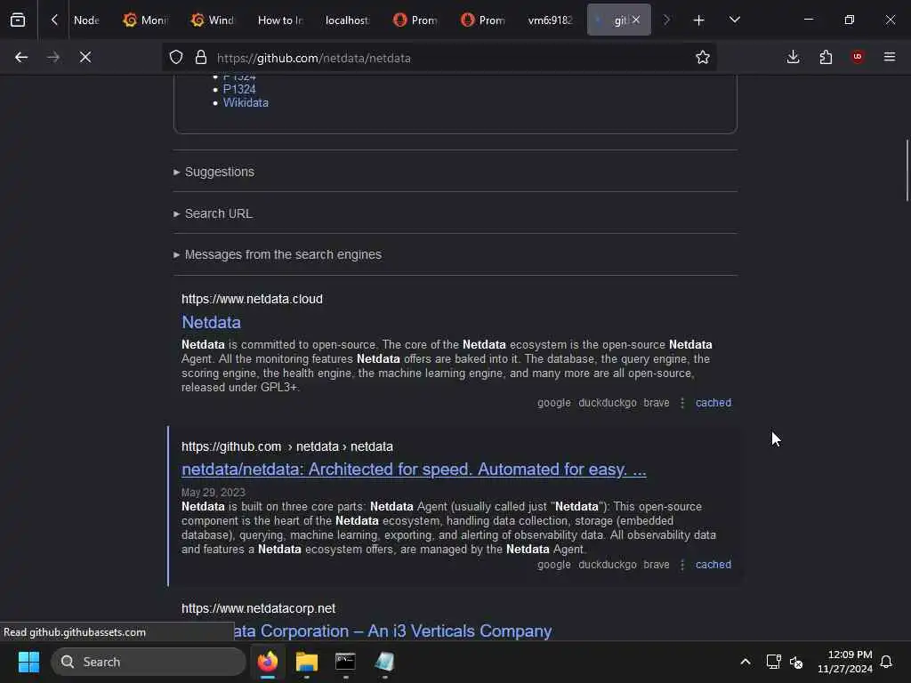Open Firefox application hamburger menu
This screenshot has height=683, width=911.
[x=890, y=57]
